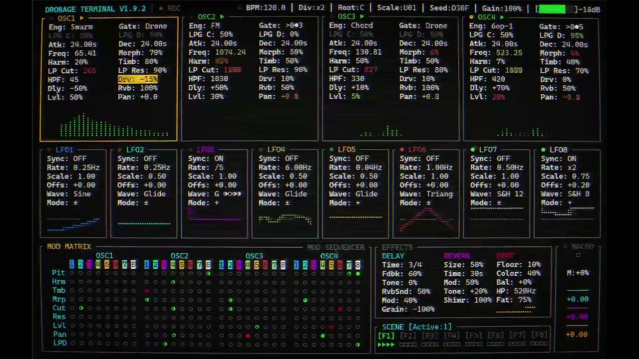Image resolution: width=639 pixels, height=359 pixels.
Task: Switch to MOD SEQUENCER tab
Action: pos(335,247)
